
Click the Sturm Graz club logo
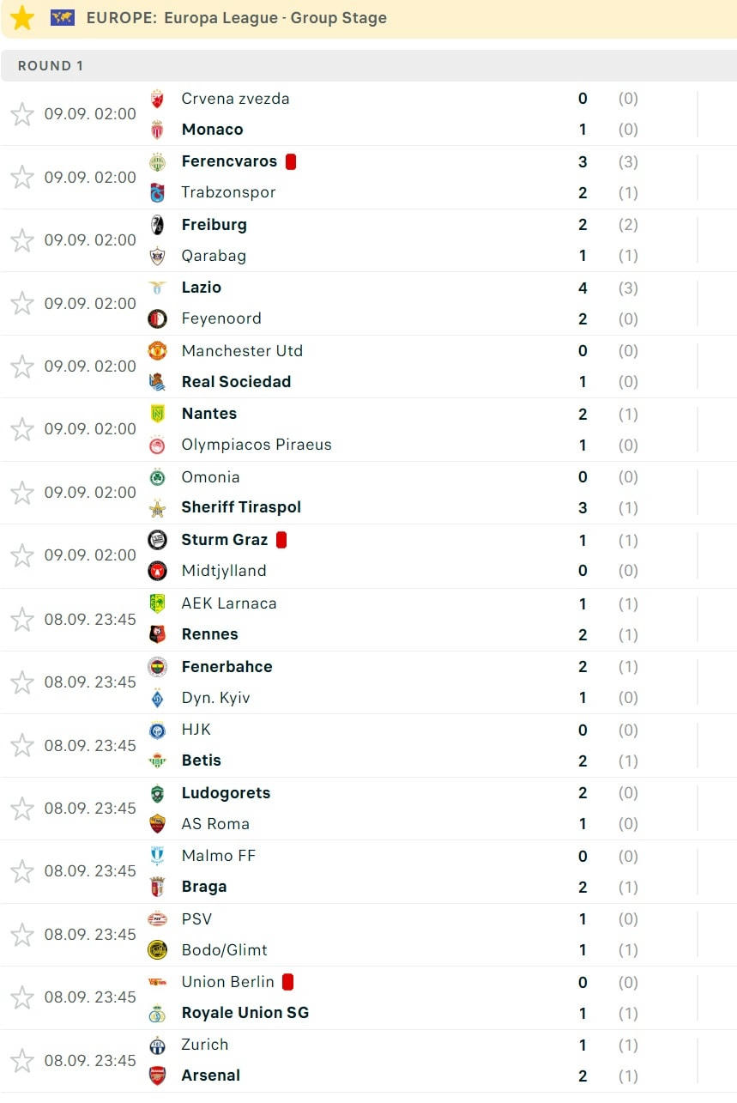coord(157,540)
